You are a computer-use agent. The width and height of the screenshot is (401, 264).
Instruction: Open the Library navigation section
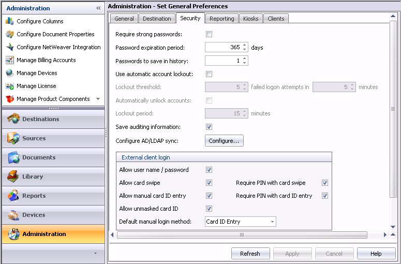click(x=53, y=177)
